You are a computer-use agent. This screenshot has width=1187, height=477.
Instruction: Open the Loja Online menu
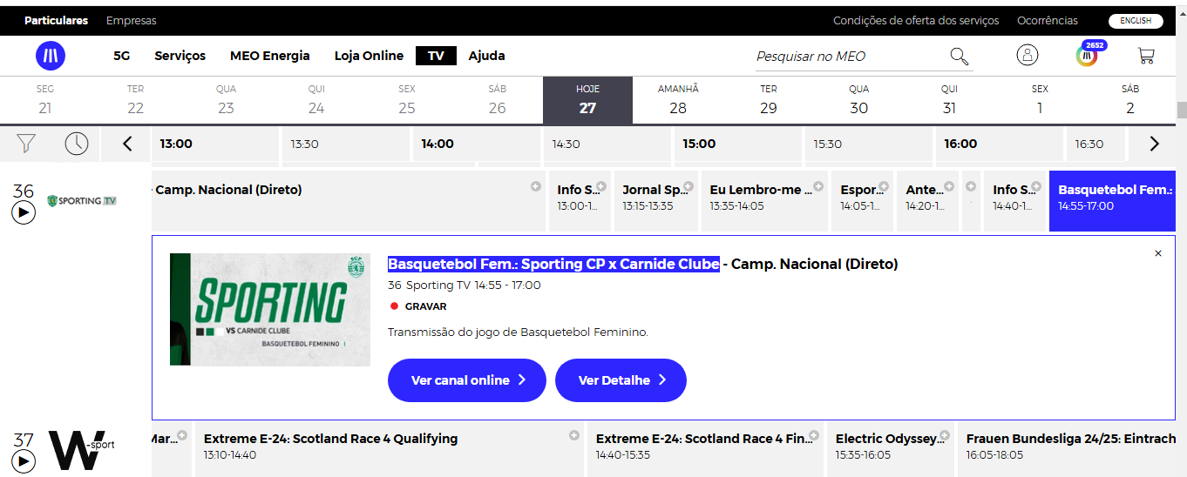pyautogui.click(x=370, y=56)
